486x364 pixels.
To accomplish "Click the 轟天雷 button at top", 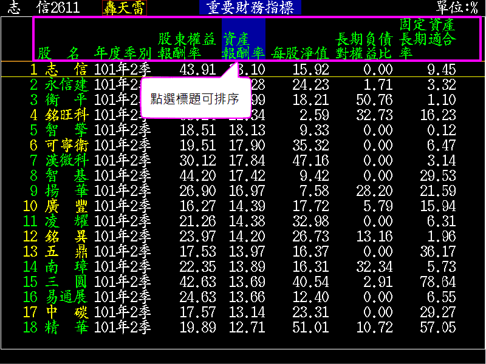I will [x=125, y=7].
